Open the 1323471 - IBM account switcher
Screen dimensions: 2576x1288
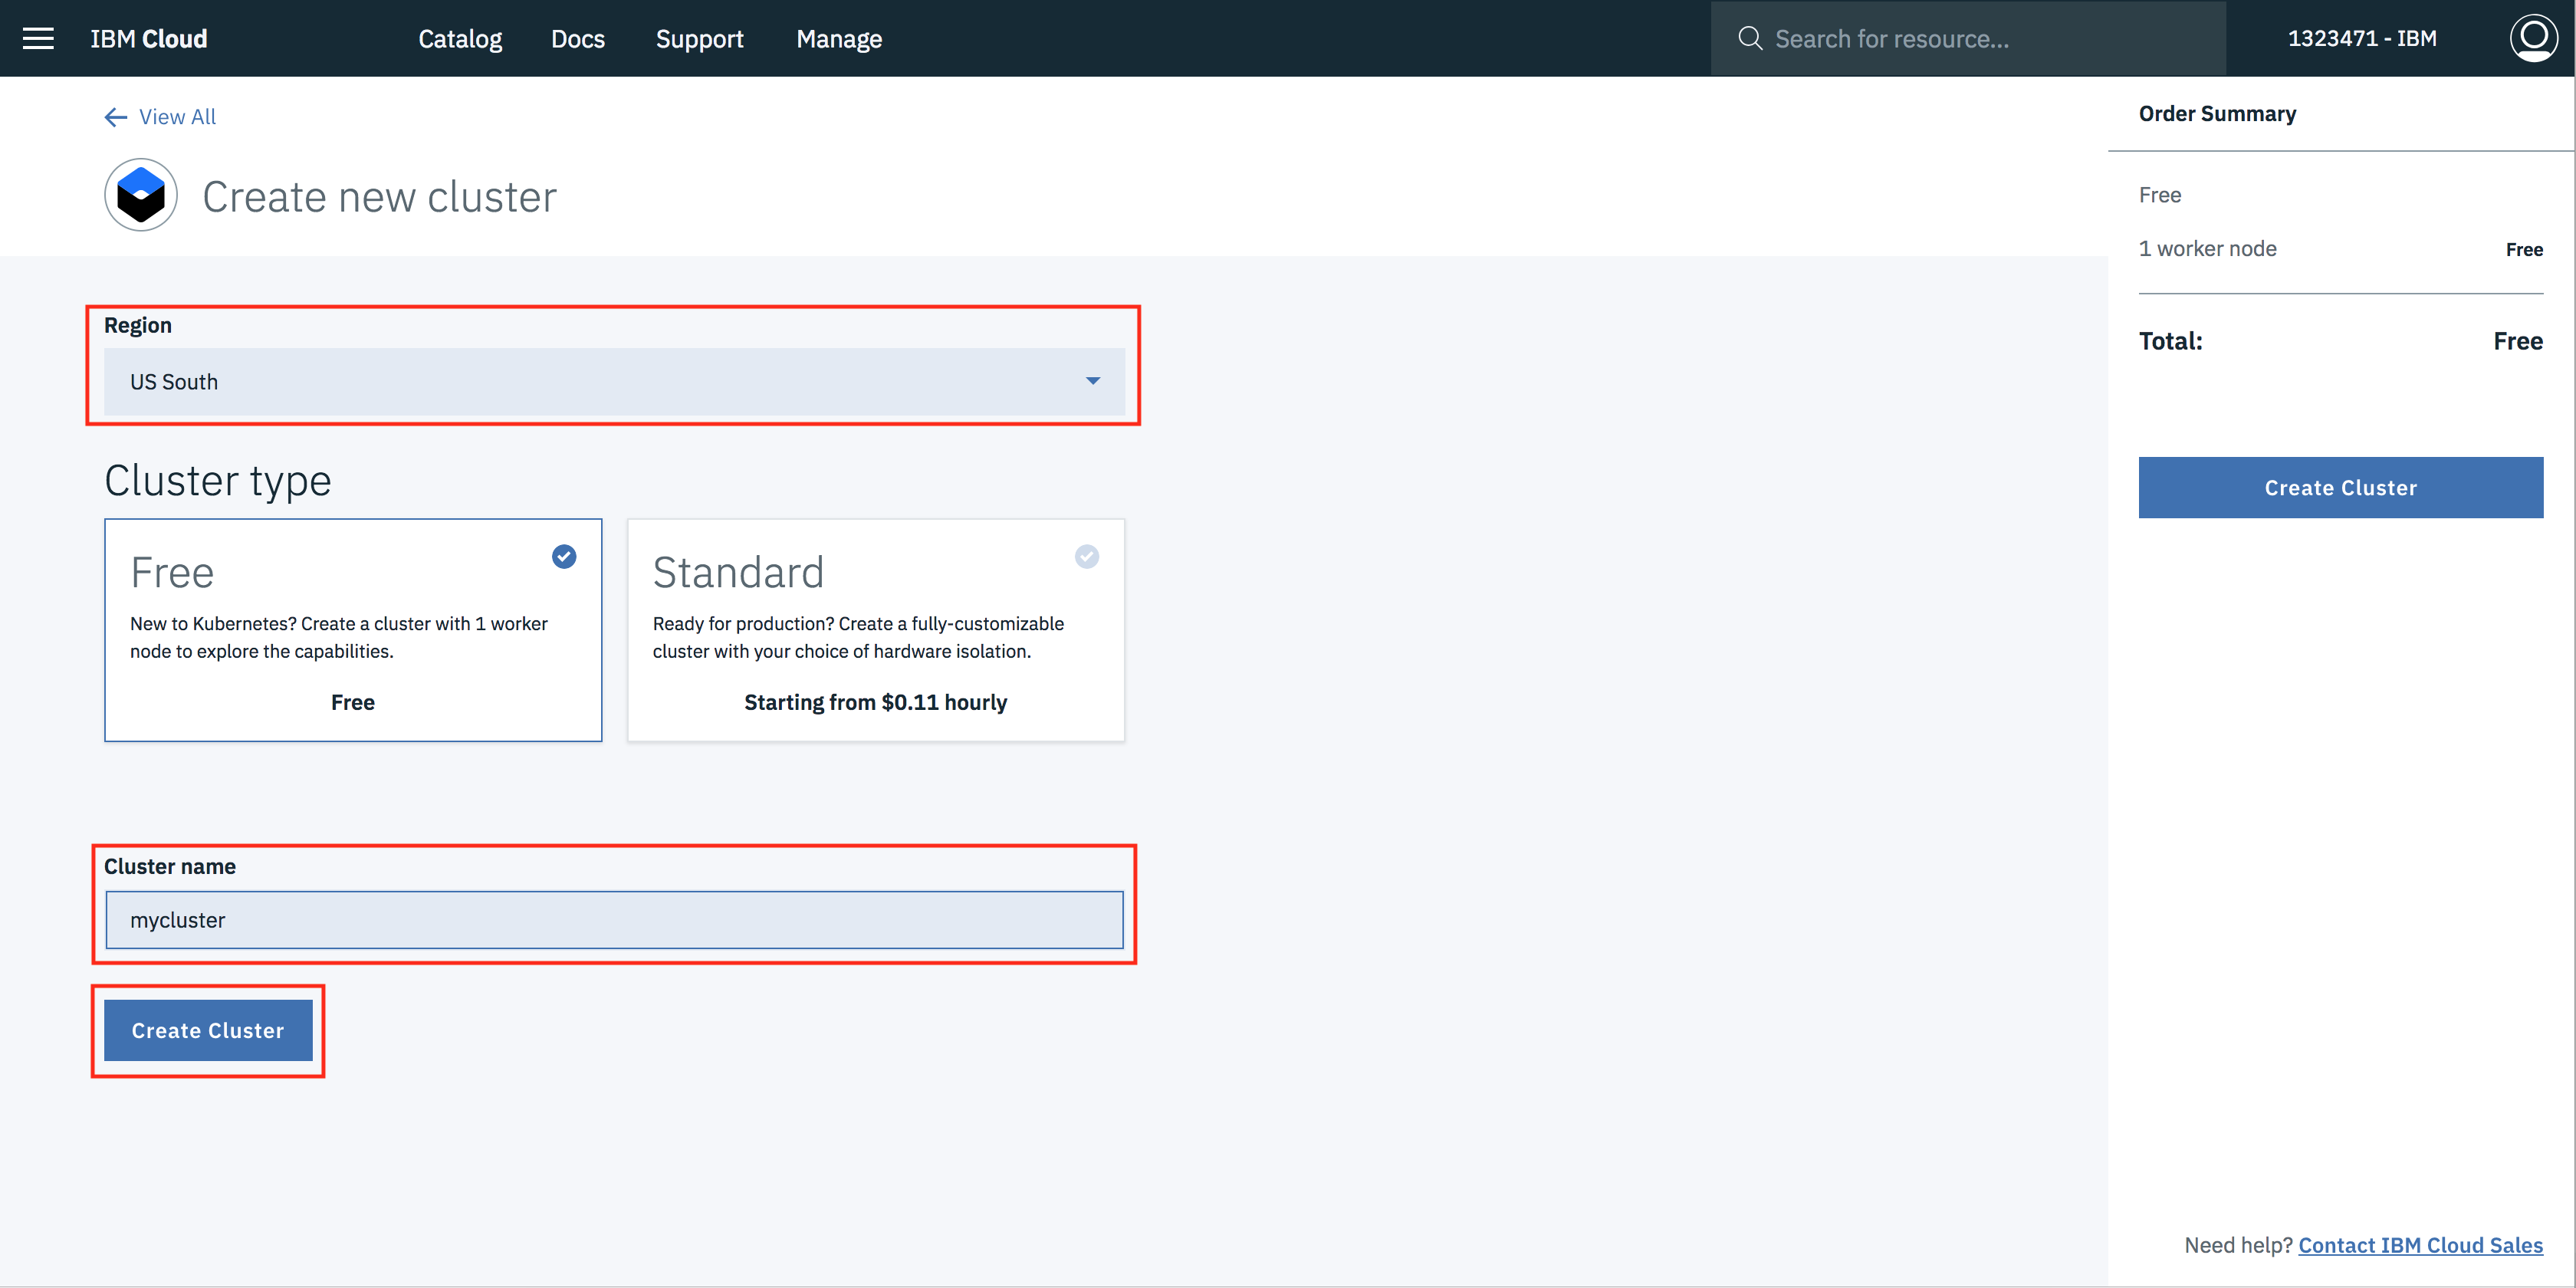[2361, 39]
